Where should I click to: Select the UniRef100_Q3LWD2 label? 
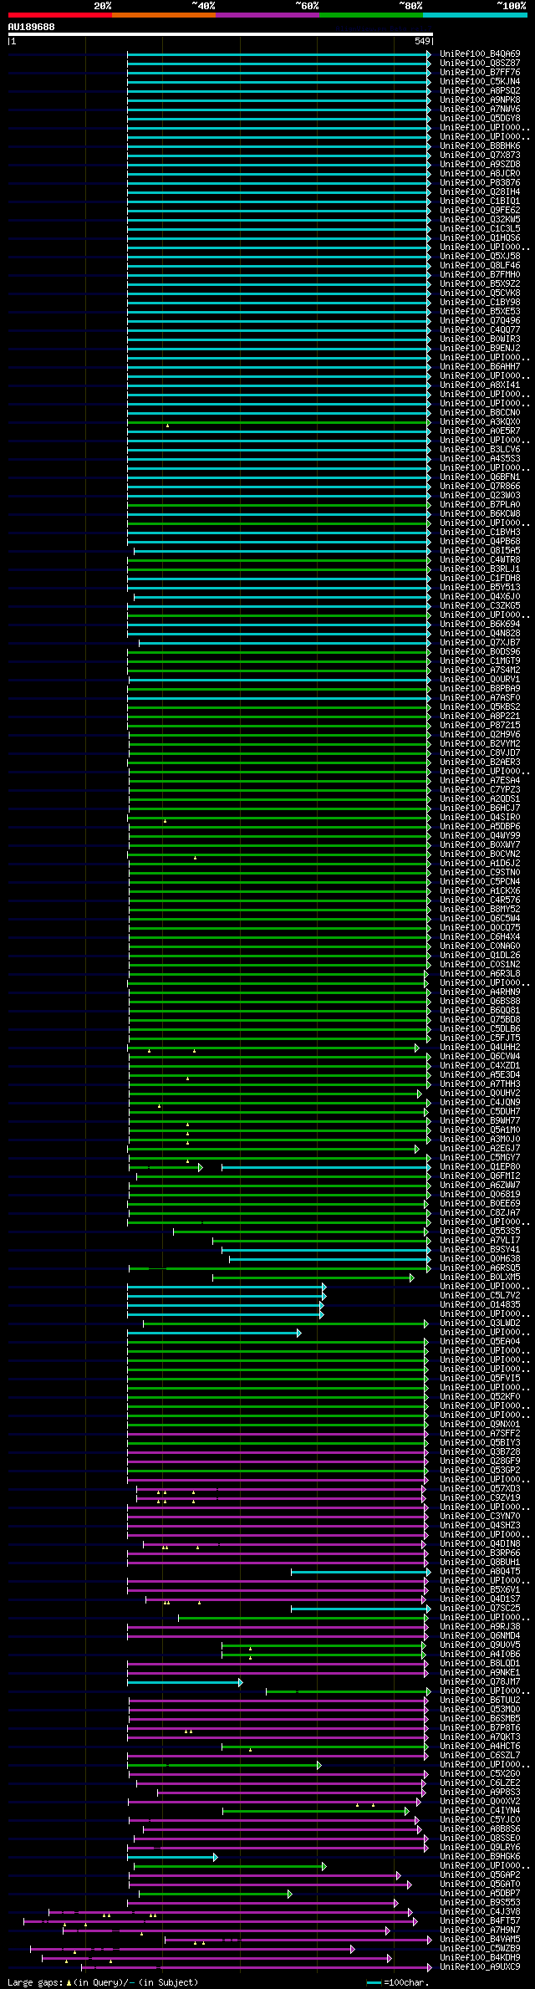pyautogui.click(x=480, y=1323)
